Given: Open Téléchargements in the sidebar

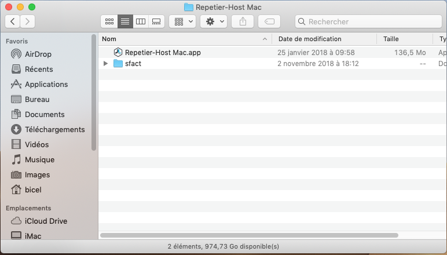Looking at the screenshot, I should point(55,130).
